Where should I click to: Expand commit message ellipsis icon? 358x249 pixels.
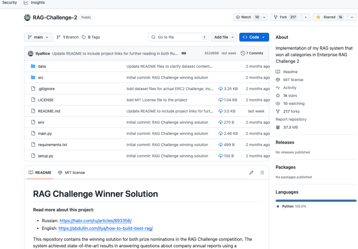tap(184, 53)
